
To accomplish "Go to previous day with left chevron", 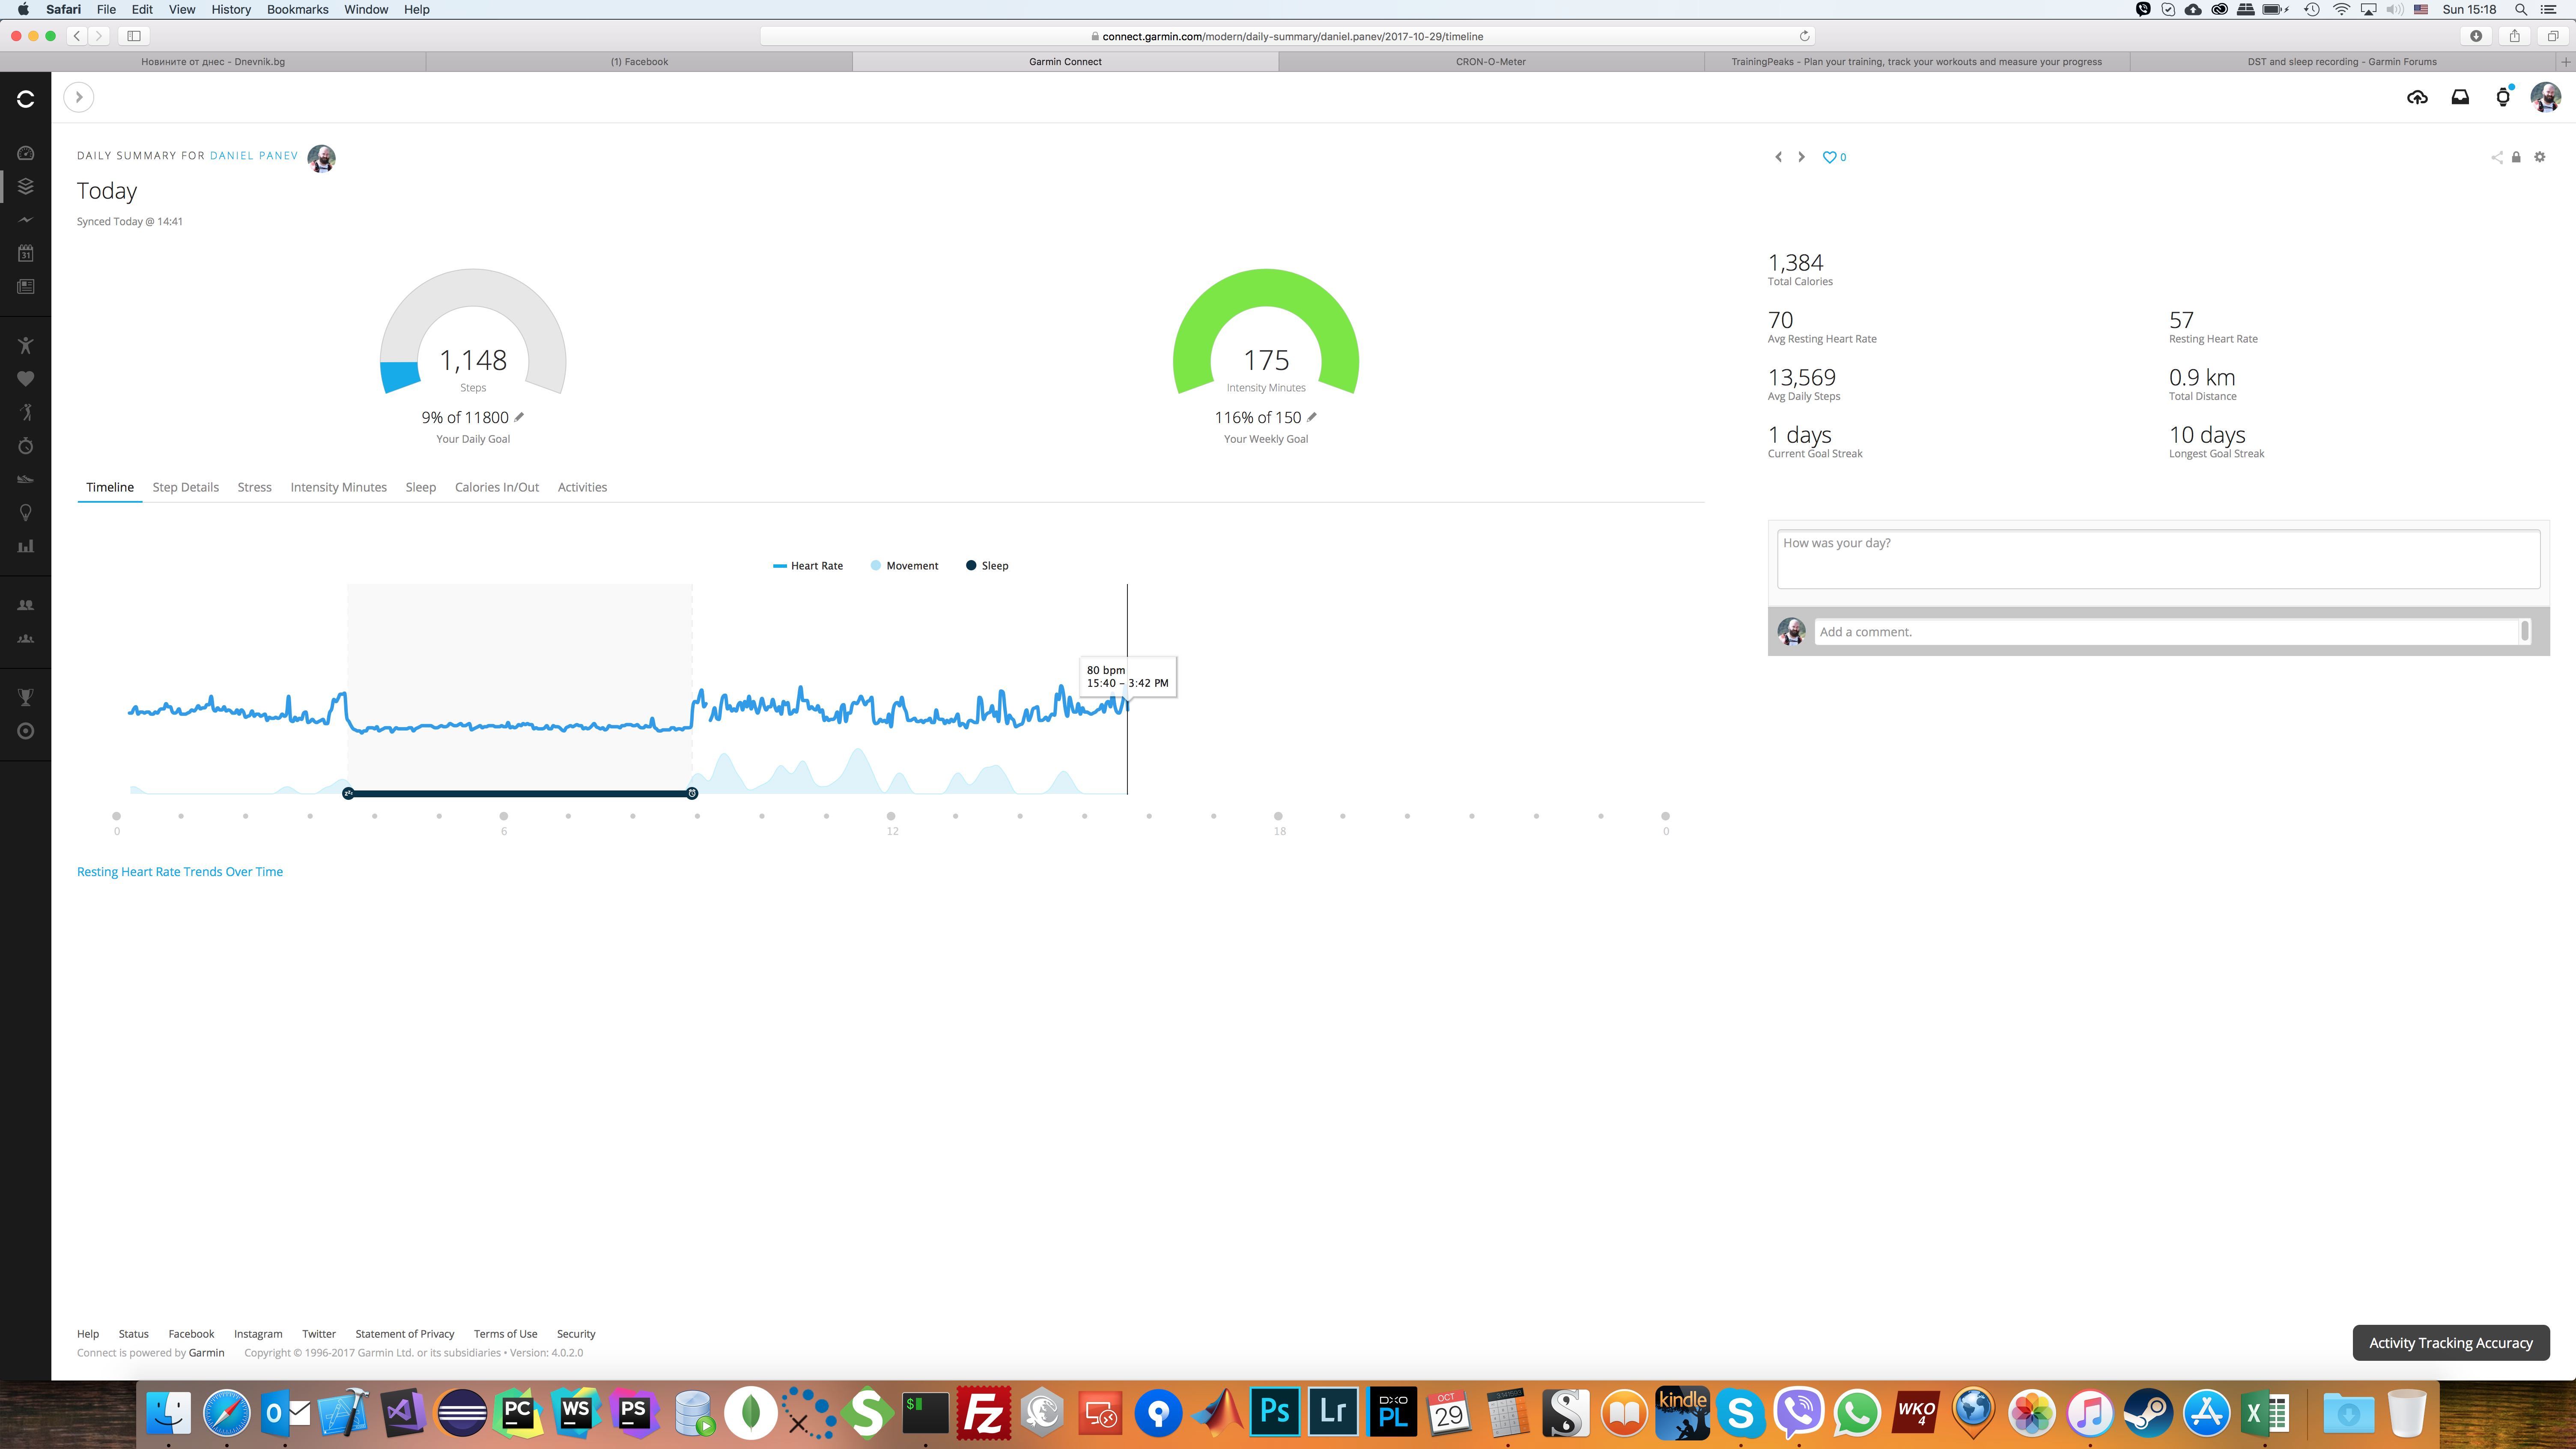I will point(1778,157).
